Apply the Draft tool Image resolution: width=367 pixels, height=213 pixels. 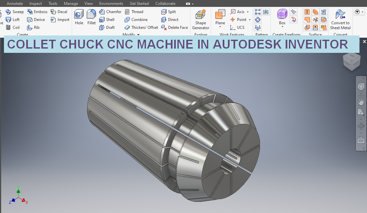click(107, 28)
